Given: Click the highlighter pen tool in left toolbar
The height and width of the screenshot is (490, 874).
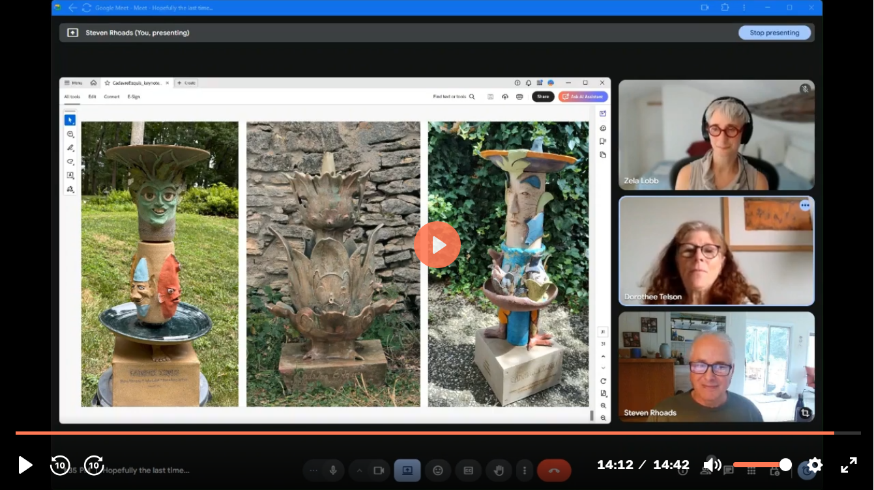Looking at the screenshot, I should [x=70, y=148].
